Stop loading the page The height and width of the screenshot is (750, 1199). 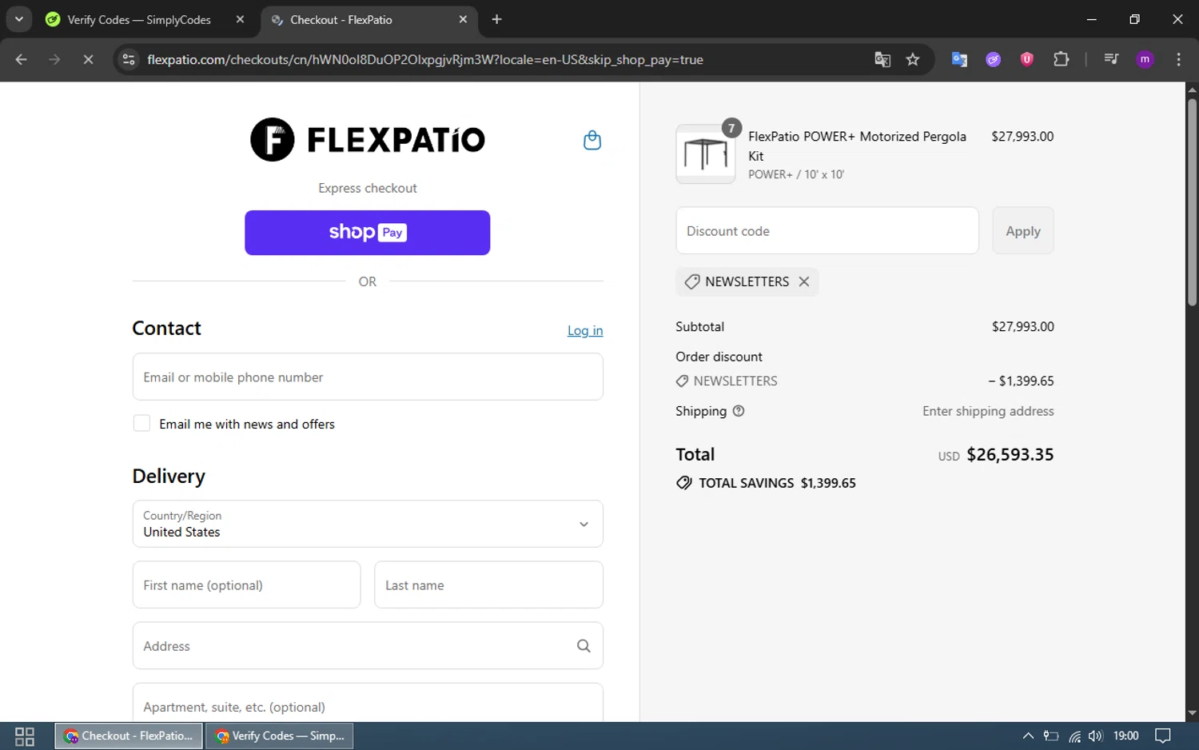pyautogui.click(x=88, y=59)
